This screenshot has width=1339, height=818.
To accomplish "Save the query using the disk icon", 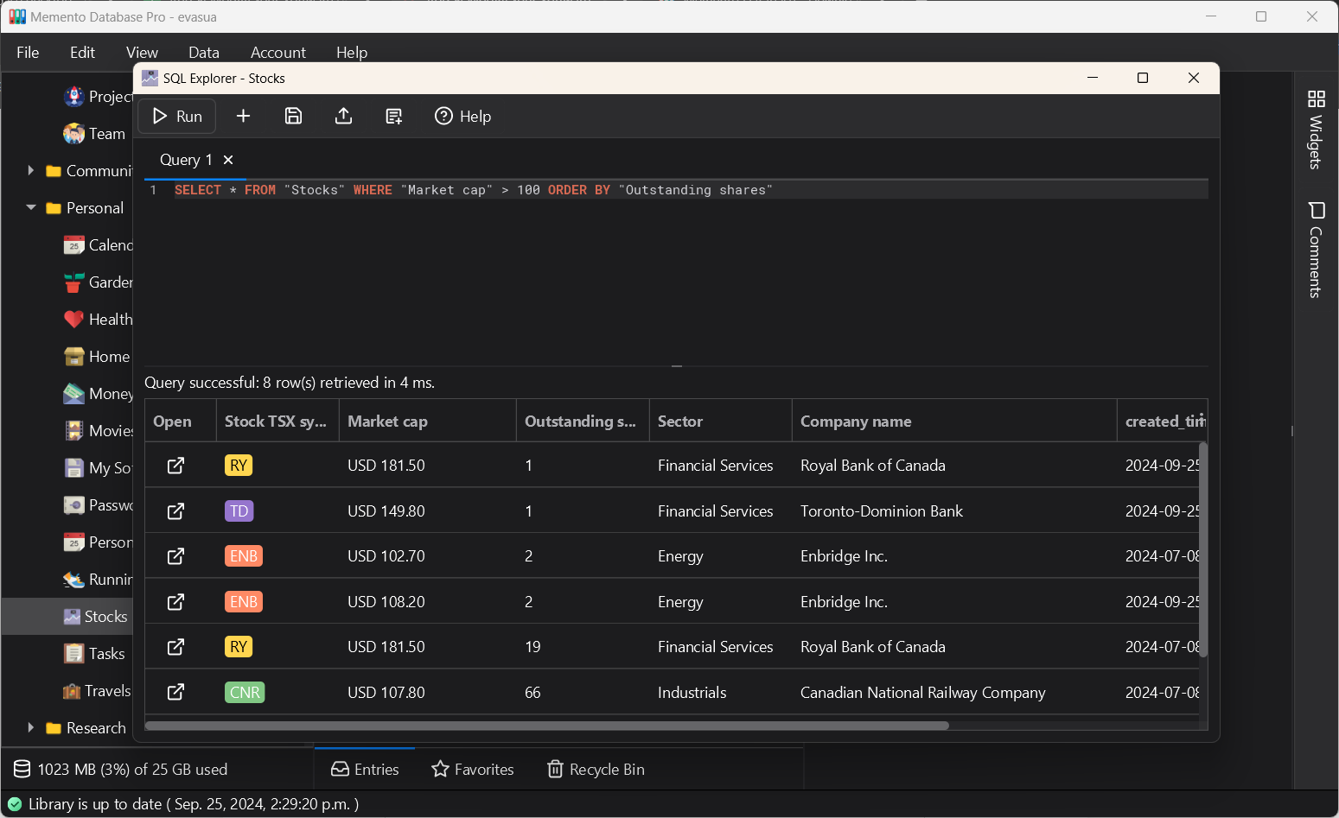I will point(293,117).
